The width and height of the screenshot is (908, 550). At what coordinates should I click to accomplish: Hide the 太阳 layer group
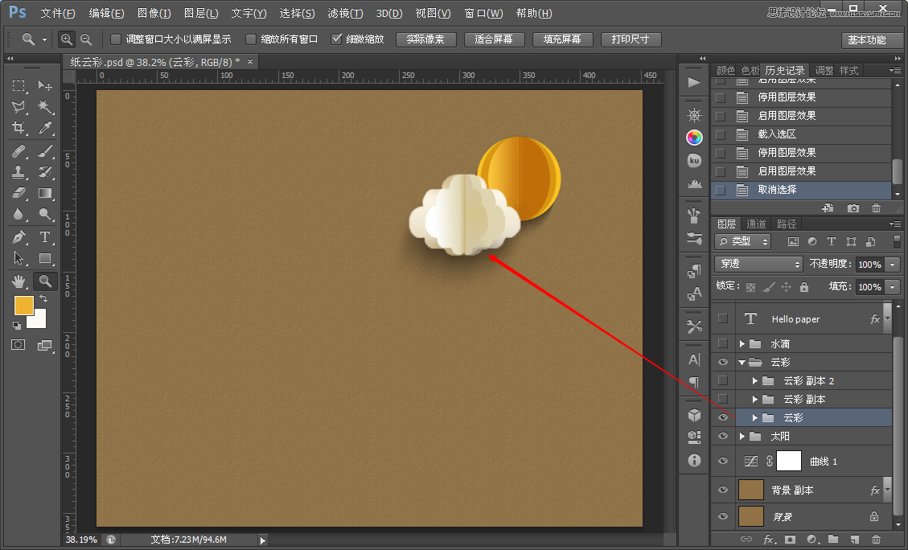pos(723,436)
